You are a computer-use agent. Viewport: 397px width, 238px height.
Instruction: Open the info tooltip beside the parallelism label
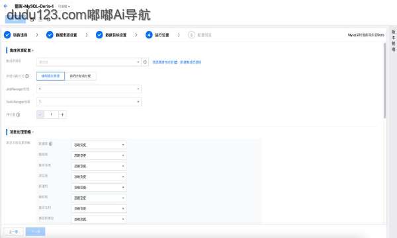pyautogui.click(x=19, y=115)
